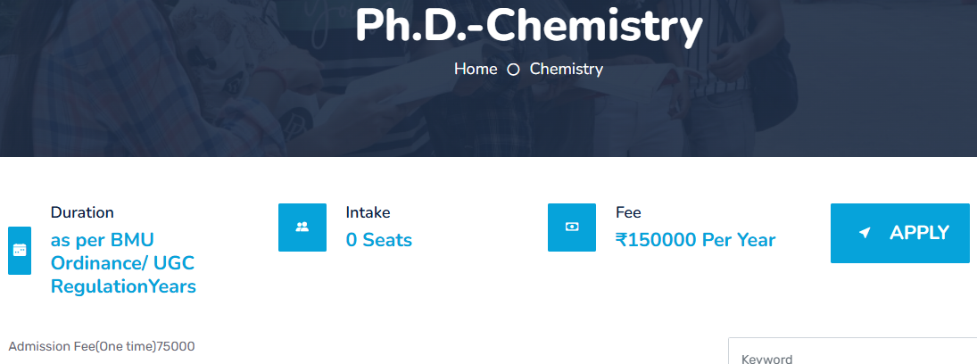Screen dimensions: 977x364
Task: Open the Chemistry breadcrumb item
Action: point(567,69)
